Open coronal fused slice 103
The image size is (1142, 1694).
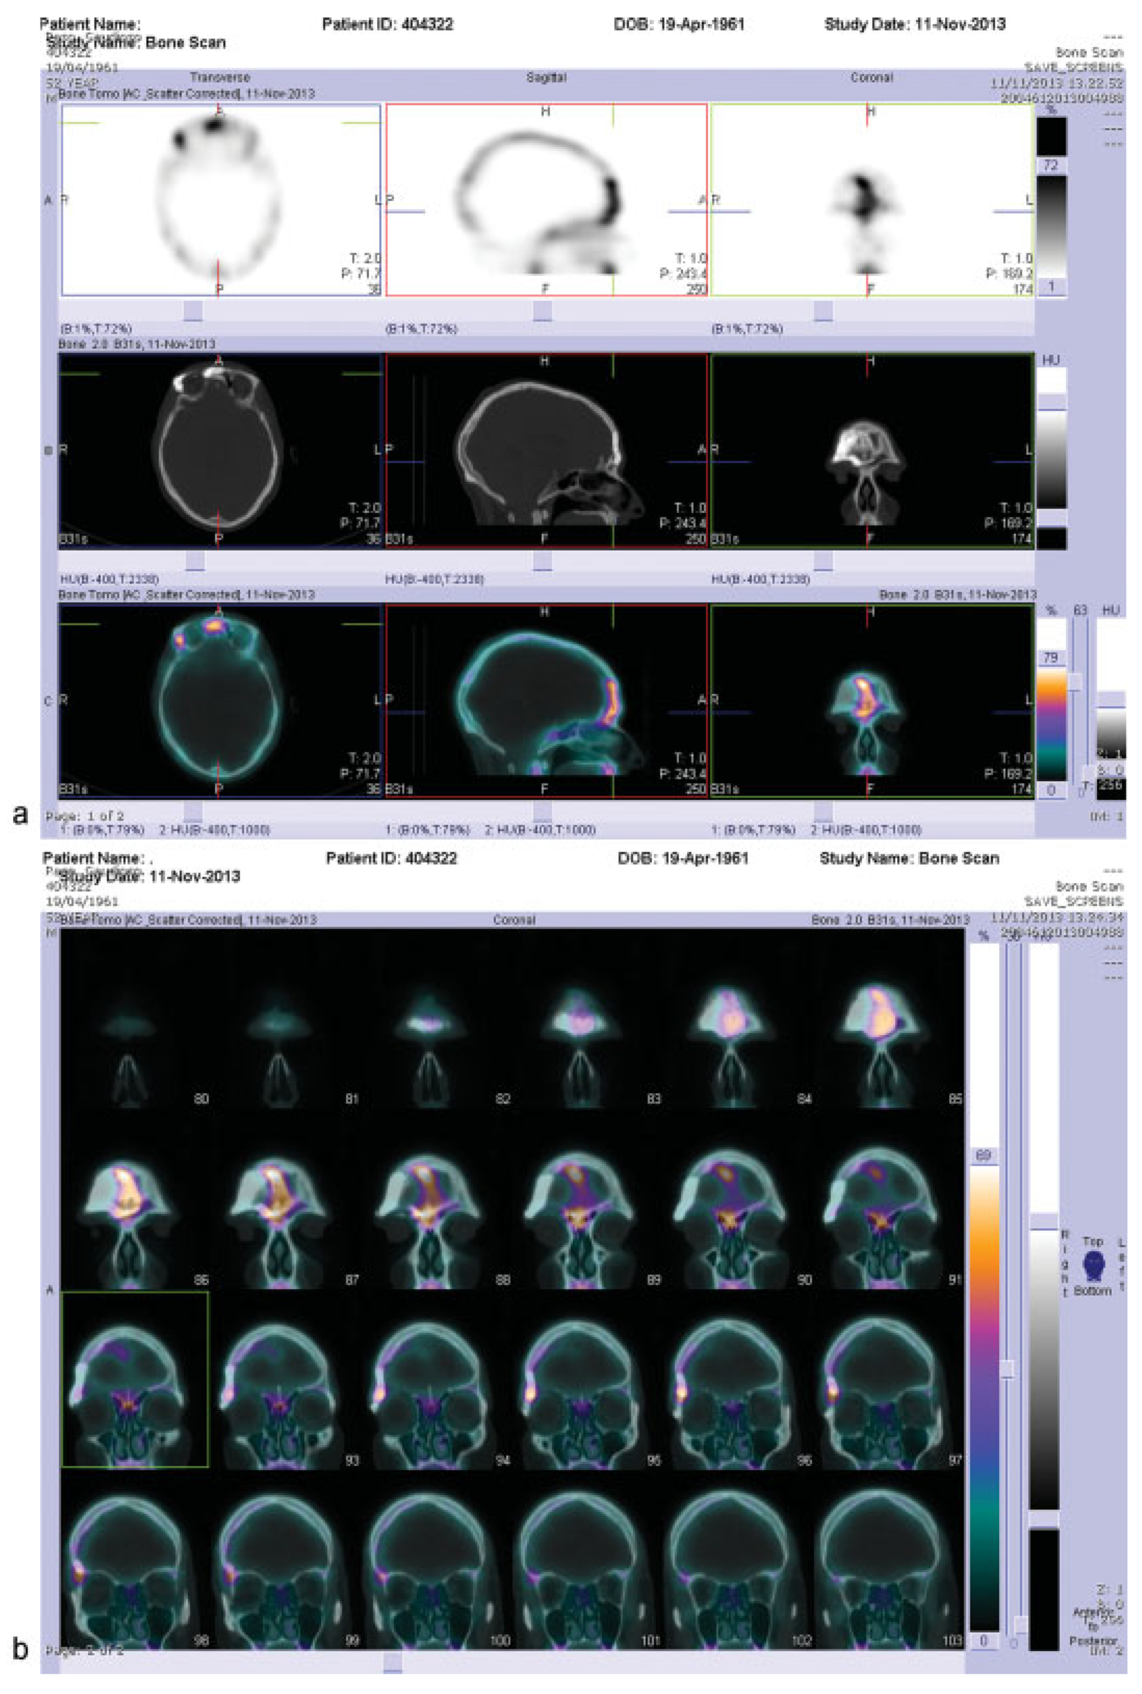point(889,1561)
